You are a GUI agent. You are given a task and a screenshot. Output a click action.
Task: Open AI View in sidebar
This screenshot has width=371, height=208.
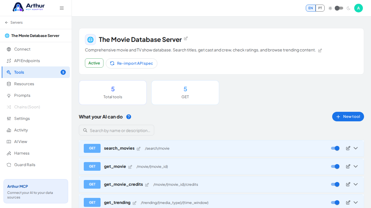pos(36,142)
